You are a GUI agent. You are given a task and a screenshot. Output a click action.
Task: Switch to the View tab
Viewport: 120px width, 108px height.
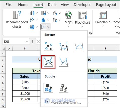pos(65,5)
